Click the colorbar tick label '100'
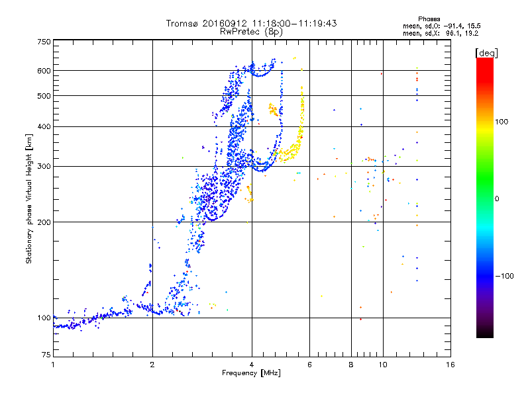The height and width of the screenshot is (397, 530). [502, 122]
